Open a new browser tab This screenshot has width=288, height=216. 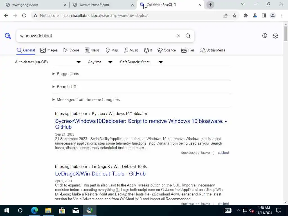(210, 5)
